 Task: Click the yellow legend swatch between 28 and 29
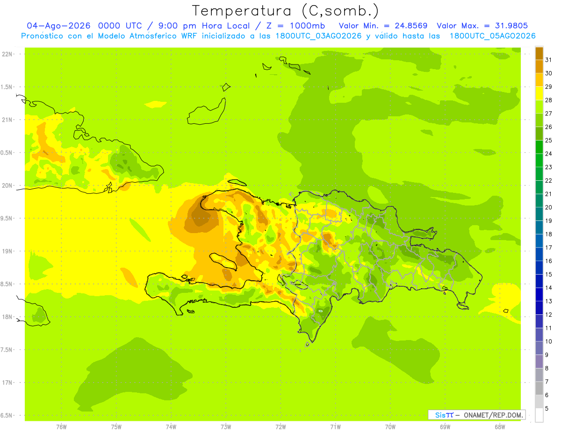[539, 93]
